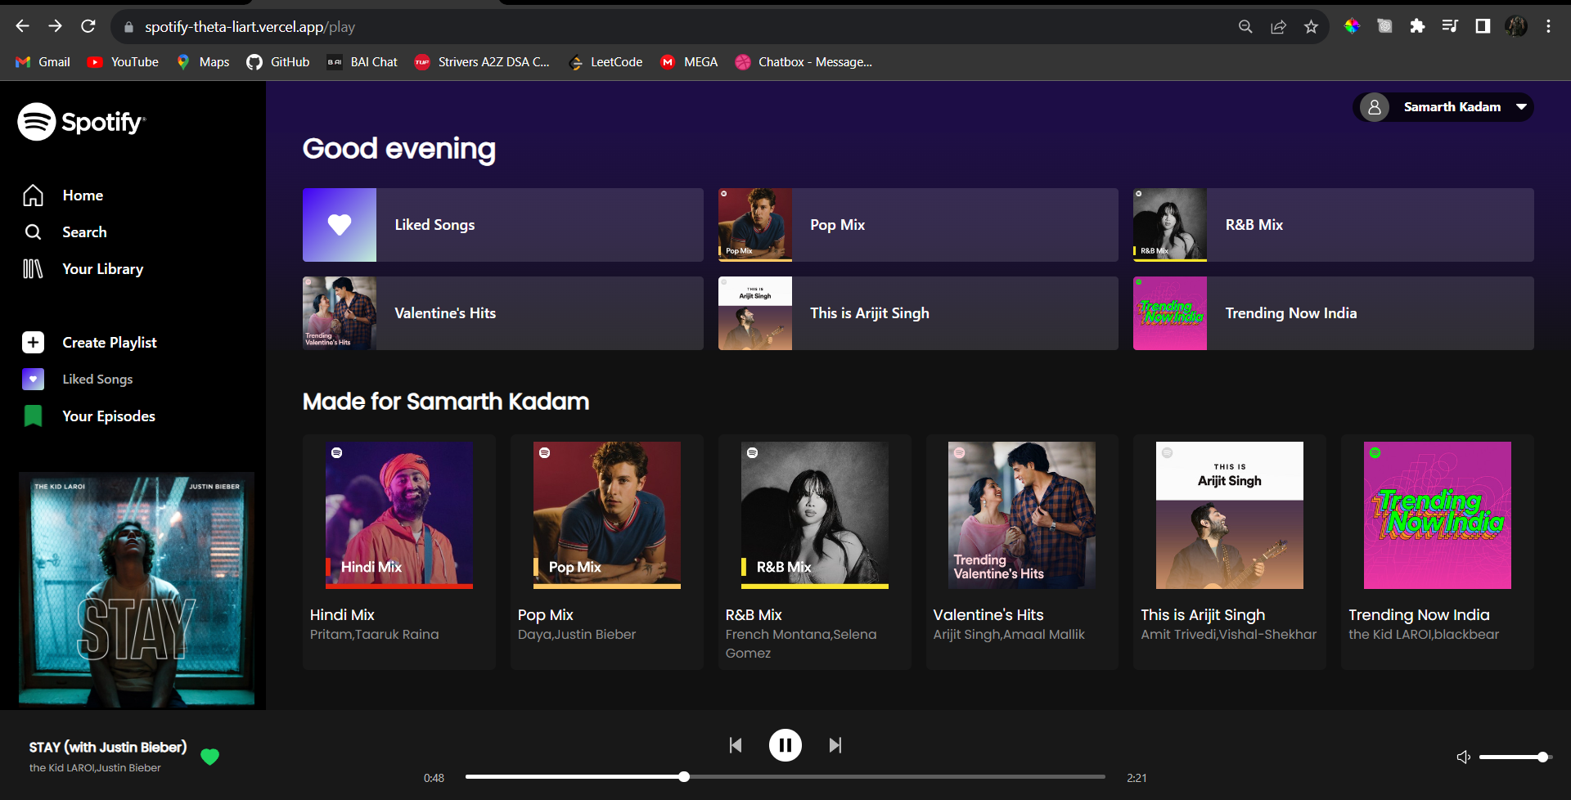Open the This is Arijit Singh playlist card
Screen dimensions: 1571x800
1230,552
